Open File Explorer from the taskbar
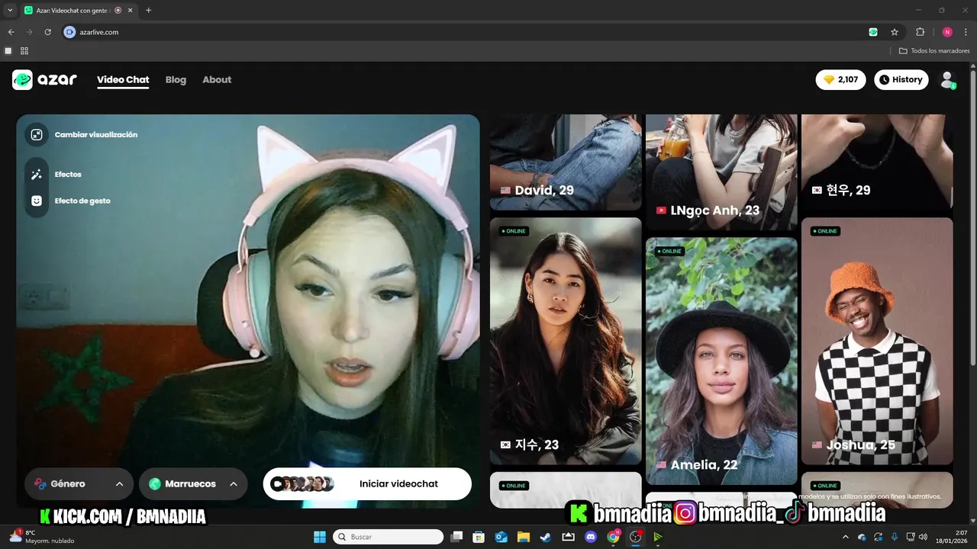This screenshot has height=549, width=977. (x=524, y=537)
